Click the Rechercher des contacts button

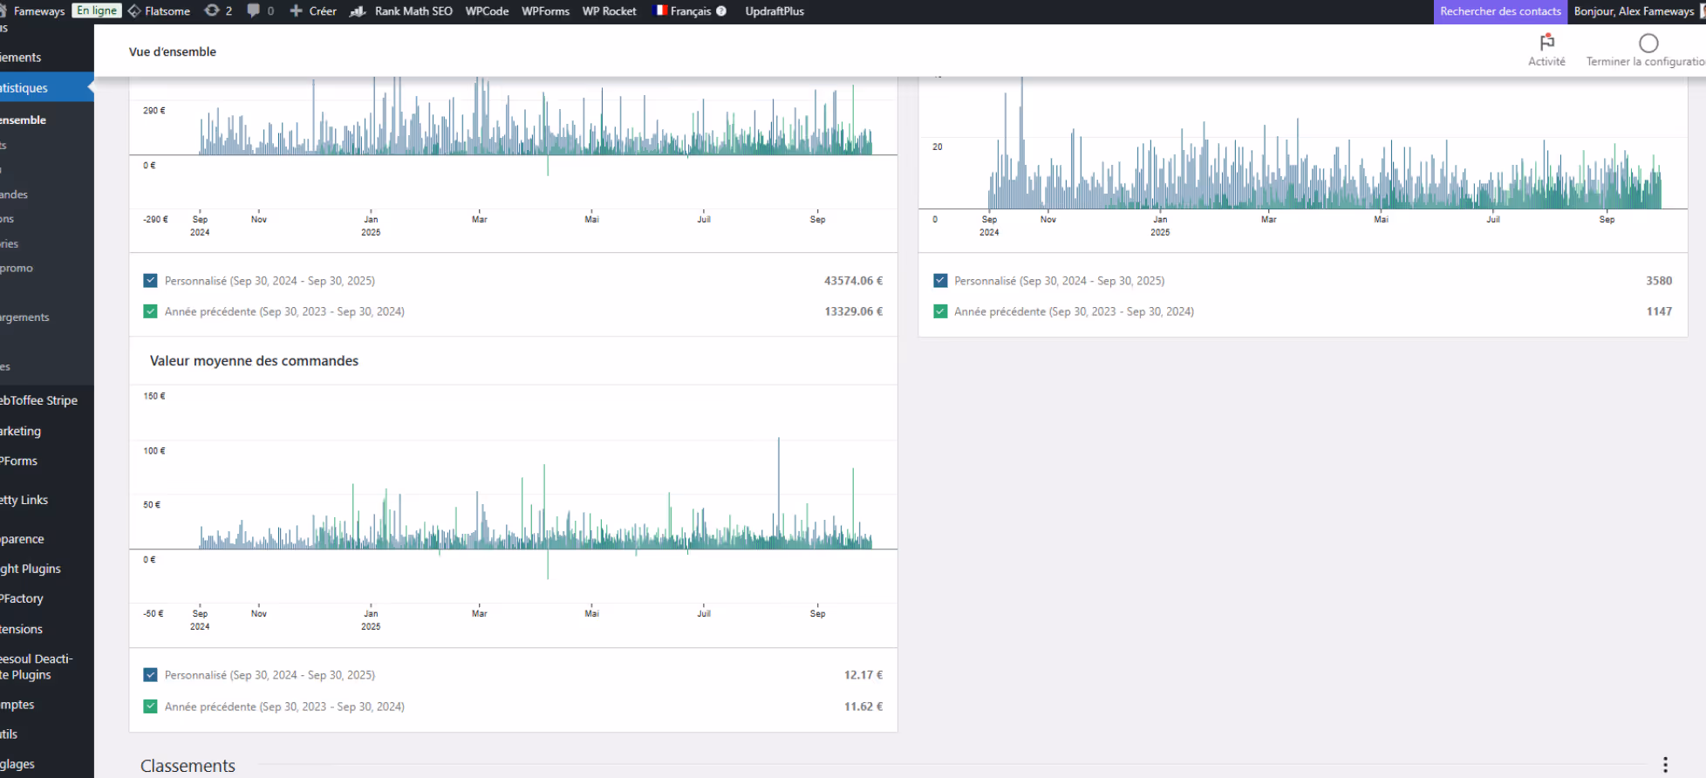click(1500, 11)
